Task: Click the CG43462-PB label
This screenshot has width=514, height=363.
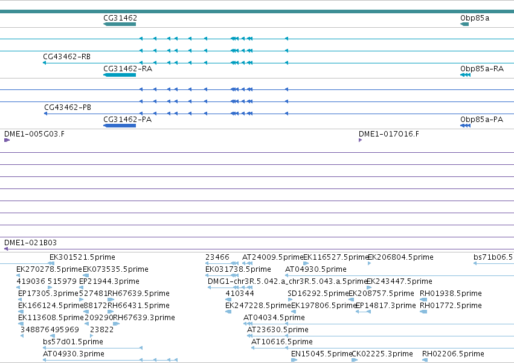Action: tap(68, 108)
